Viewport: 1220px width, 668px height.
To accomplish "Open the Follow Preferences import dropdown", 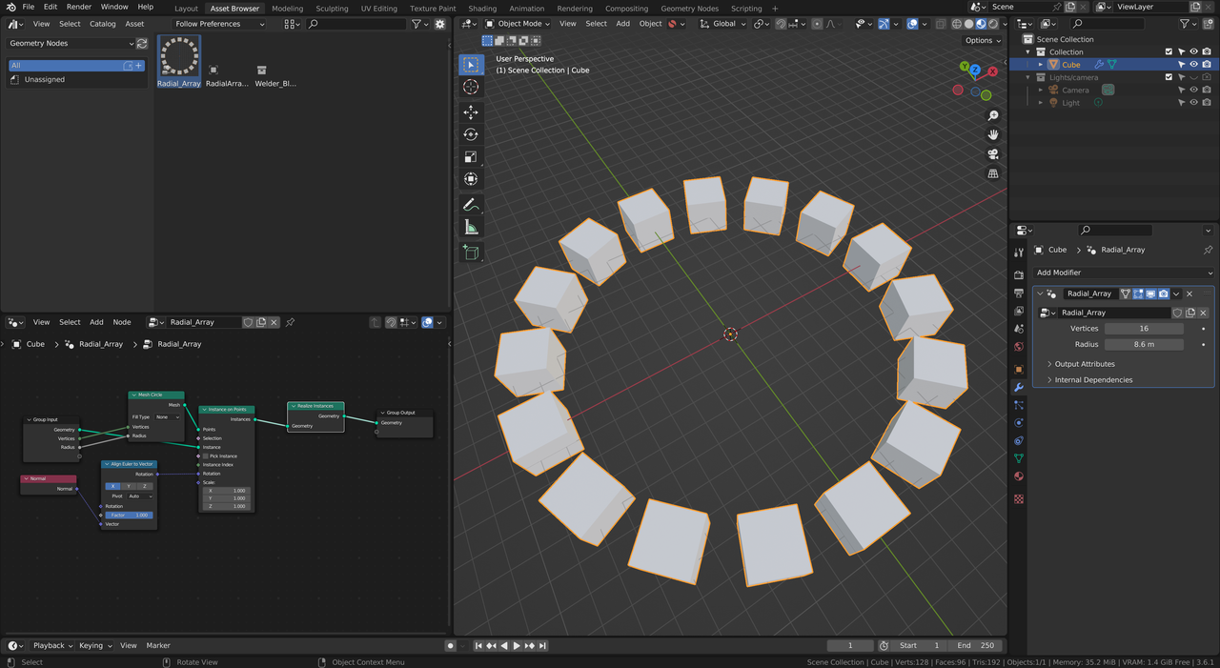I will [220, 24].
